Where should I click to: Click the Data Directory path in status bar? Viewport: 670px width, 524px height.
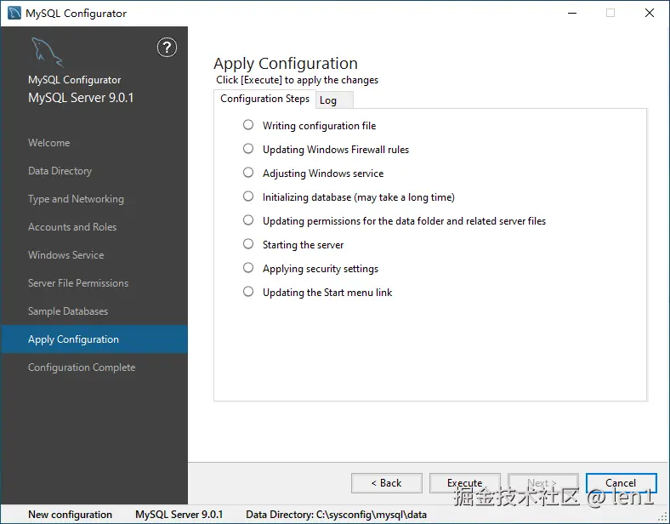pyautogui.click(x=336, y=515)
